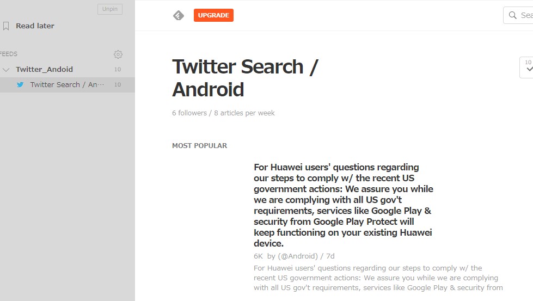The width and height of the screenshot is (533, 301).
Task: Select the Twitter Search feed in sidebar
Action: tap(67, 84)
